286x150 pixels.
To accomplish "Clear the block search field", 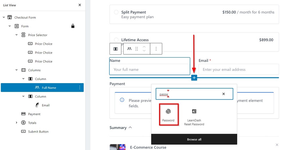I will pos(224,94).
